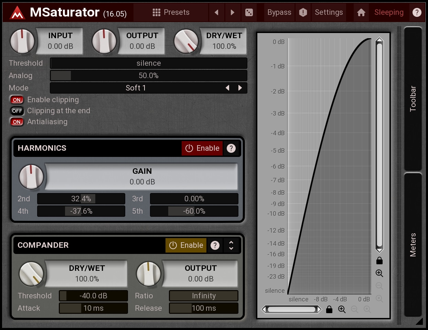Open the Presets grid icon
Viewport: 428px width, 330px height.
point(157,12)
